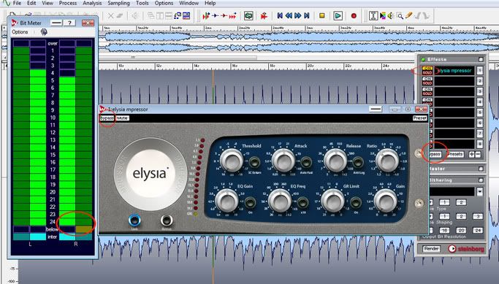The image size is (499, 284).
Task: Select the time-selection cursor tool
Action: click(x=373, y=15)
